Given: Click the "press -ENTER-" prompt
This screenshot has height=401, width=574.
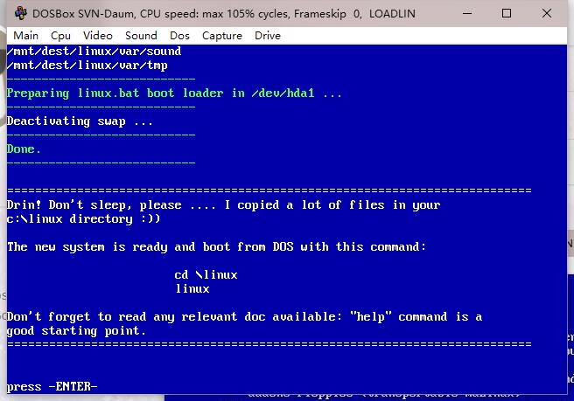Looking at the screenshot, I should click(x=52, y=386).
